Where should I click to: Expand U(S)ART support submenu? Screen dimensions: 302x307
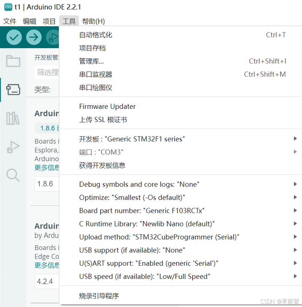181,263
